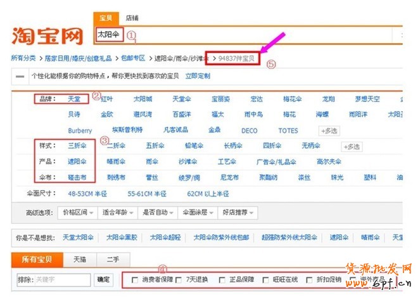418x297 pixels.
Task: Click the 立即定制 link
Action: (198, 75)
